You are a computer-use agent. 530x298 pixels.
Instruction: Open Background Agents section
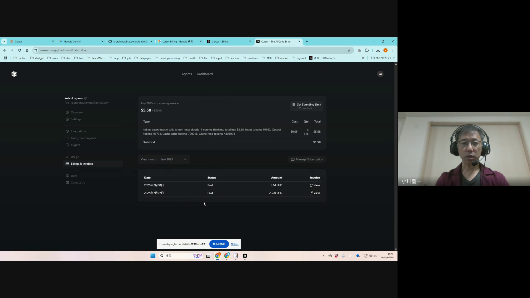[83, 138]
